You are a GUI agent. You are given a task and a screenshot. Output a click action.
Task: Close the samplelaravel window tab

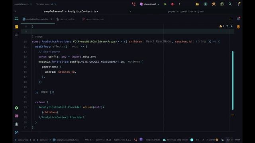15,12
